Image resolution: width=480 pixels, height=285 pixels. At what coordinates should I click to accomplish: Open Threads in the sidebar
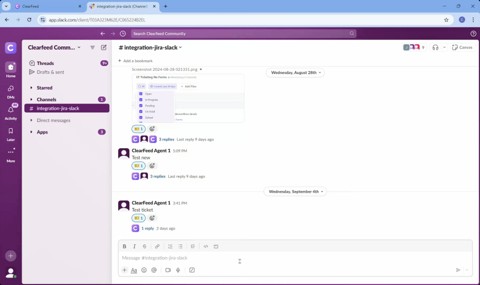[45, 63]
